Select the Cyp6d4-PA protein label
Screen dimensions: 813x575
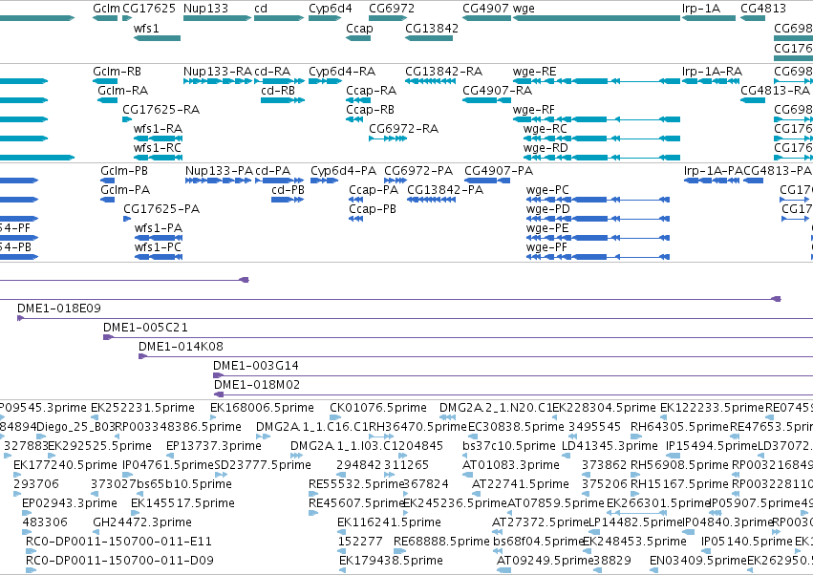[x=343, y=171]
